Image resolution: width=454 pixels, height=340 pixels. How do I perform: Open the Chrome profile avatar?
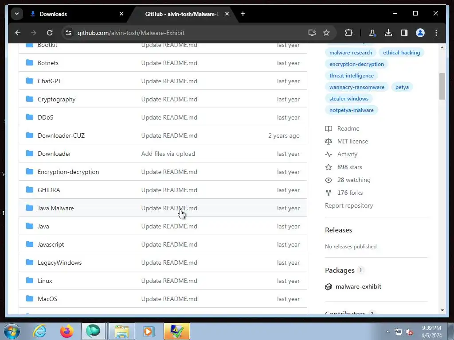coord(420,33)
